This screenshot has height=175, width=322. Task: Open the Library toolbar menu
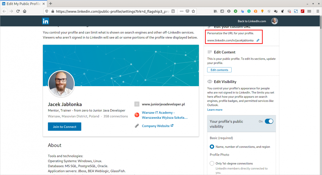tap(215, 11)
